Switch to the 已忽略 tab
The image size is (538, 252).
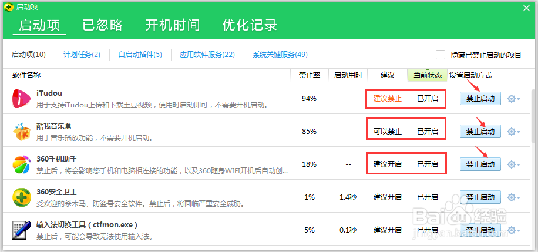pyautogui.click(x=103, y=25)
